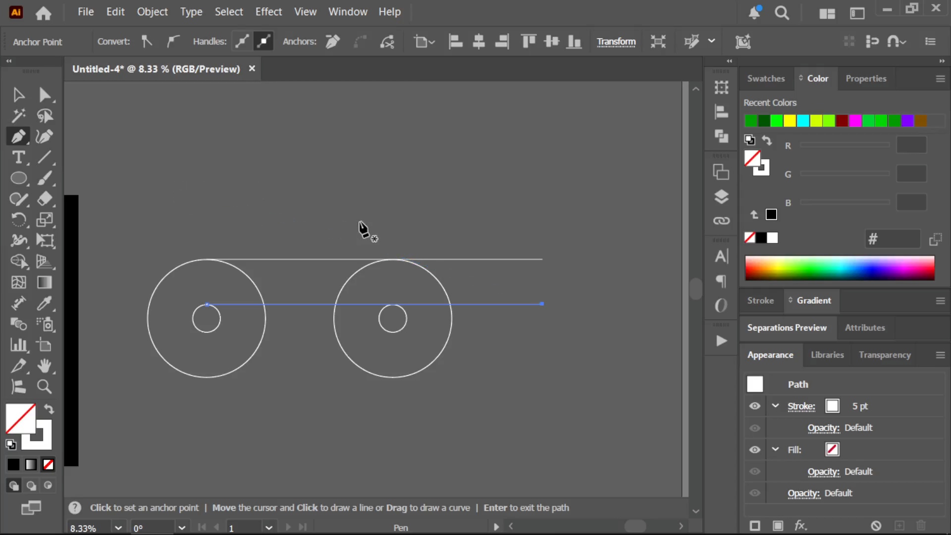Image resolution: width=951 pixels, height=535 pixels.
Task: Select the Type tool
Action: (x=18, y=158)
